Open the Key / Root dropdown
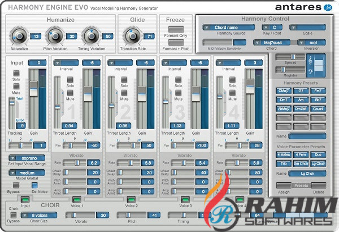The image size is (339, 232). (272, 27)
